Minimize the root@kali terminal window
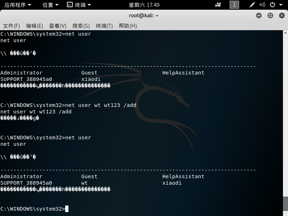 (259, 15)
